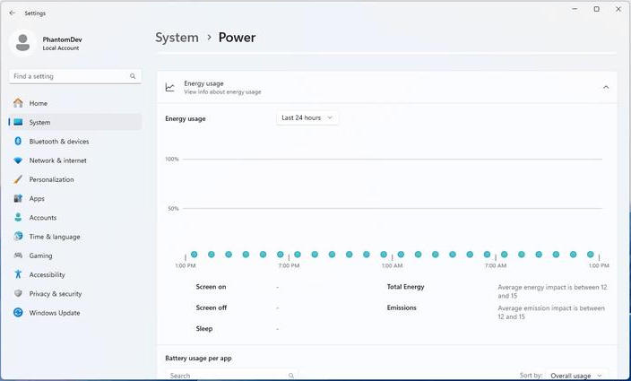
Task: Click the Personalization paintbrush icon
Action: [18, 179]
